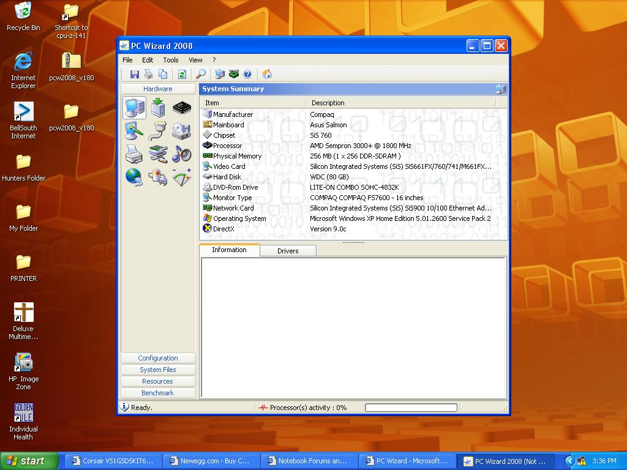627x470 pixels.
Task: Select the black Processor chip hardware icon
Action: click(x=182, y=108)
